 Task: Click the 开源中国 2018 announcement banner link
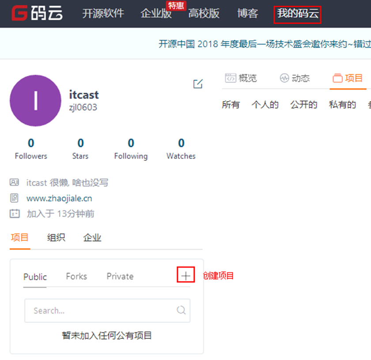(x=265, y=44)
